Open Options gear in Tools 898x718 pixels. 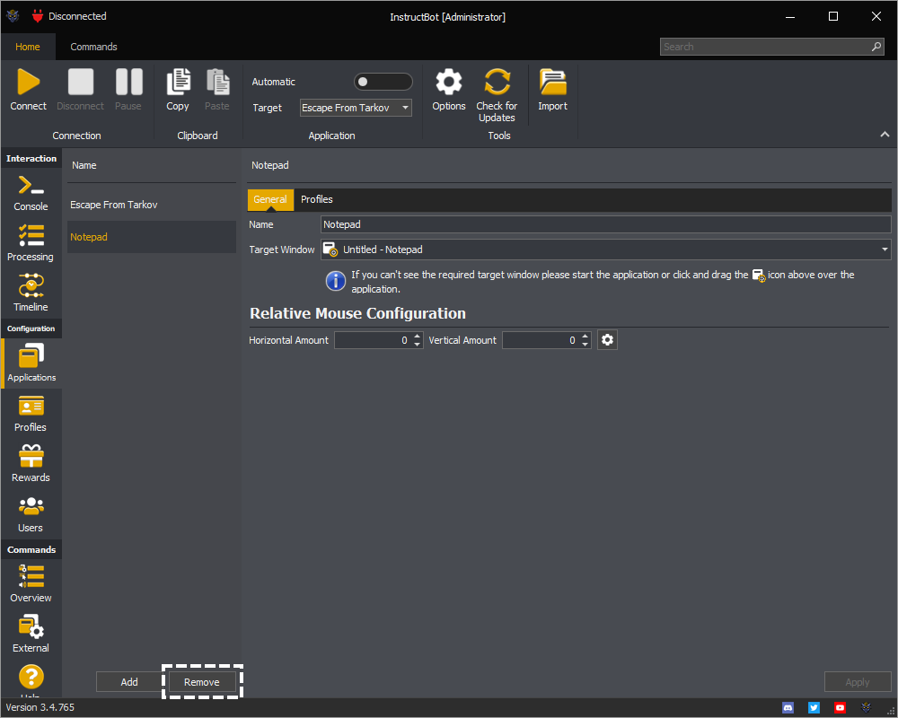coord(448,82)
